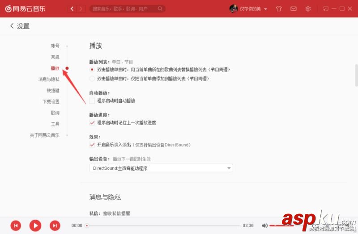Return using the back chevron beside 设置
358x234 pixels.
coord(12,26)
